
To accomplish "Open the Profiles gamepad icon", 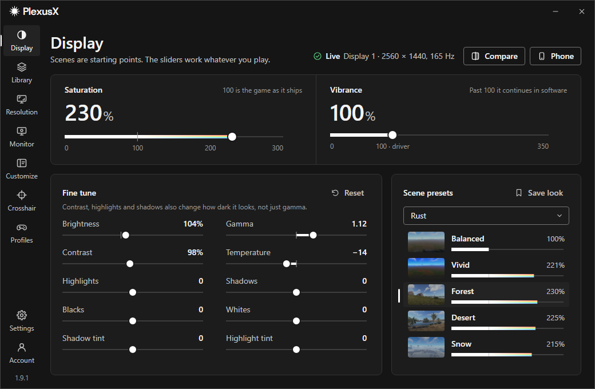I will click(22, 227).
